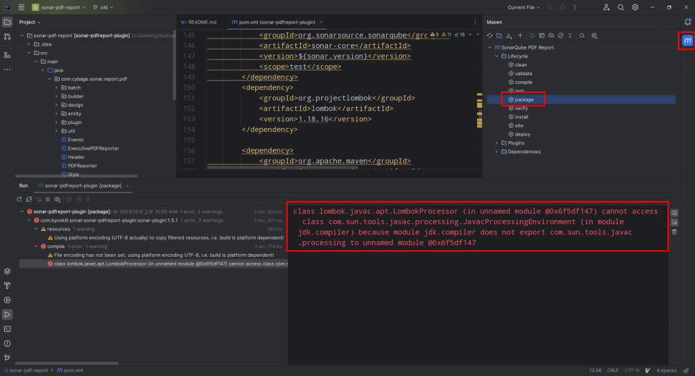Download sources and documentation in Maven

[509, 36]
